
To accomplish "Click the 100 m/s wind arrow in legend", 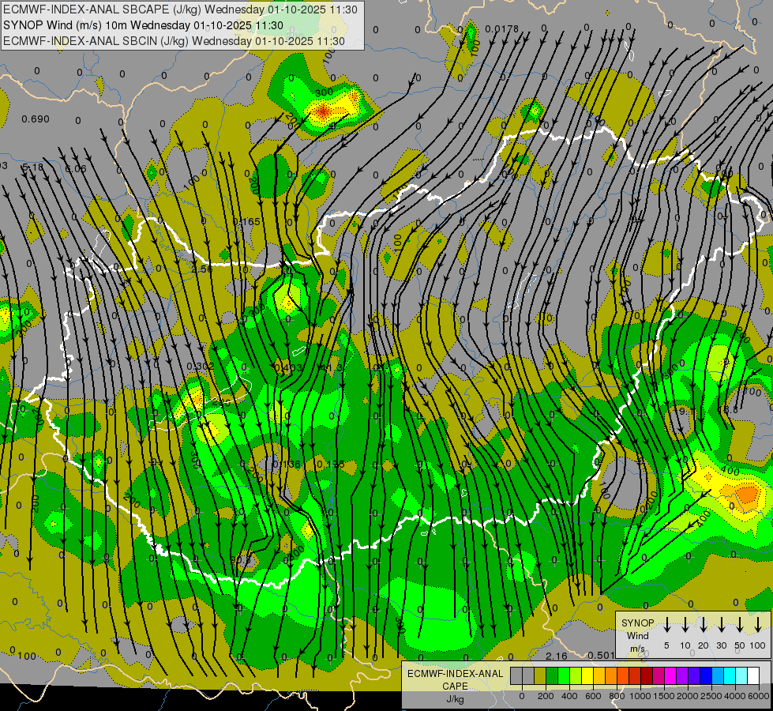I will pyautogui.click(x=758, y=625).
